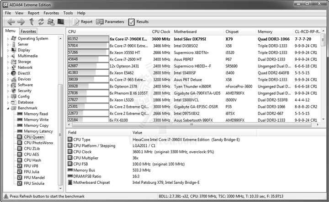Open the Report menu
Viewport: 329px width, 202px height.
coord(33,13)
